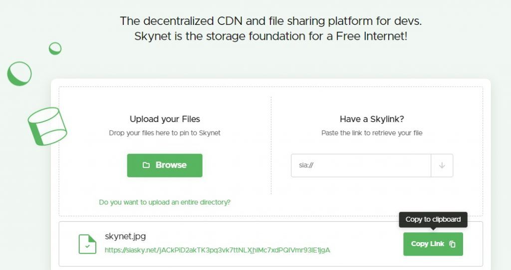This screenshot has width=511, height=270.
Task: Select the skynet.jpg file name
Action: point(125,236)
